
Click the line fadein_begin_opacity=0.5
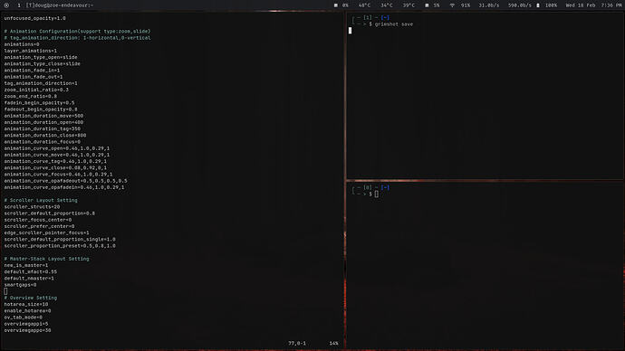click(39, 103)
